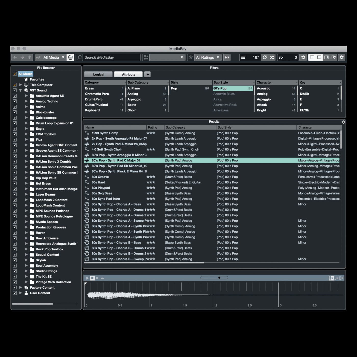This screenshot has height=357, width=357.
Task: Uncheck Acoustic Agent SE checkbox
Action: click(15, 96)
